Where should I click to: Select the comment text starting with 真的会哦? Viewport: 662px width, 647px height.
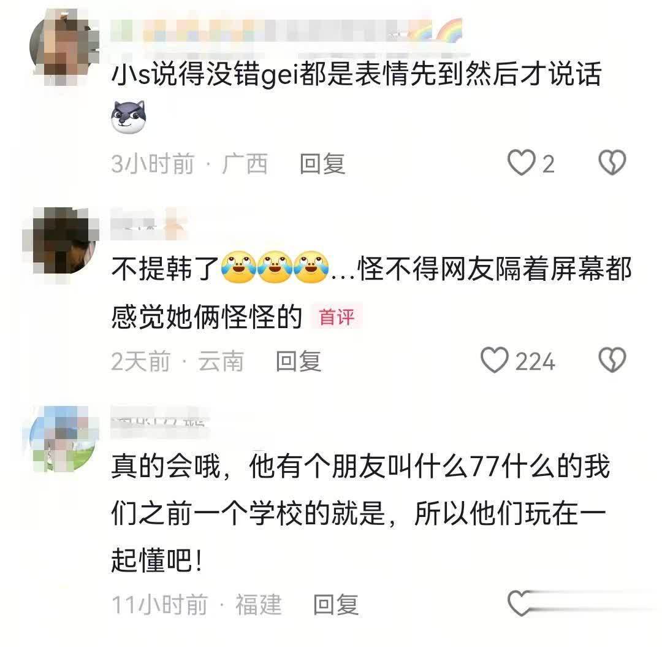click(x=361, y=514)
